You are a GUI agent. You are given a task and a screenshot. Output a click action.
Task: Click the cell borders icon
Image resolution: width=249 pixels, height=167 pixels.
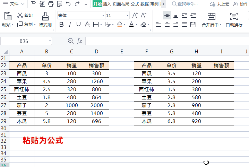[x=96, y=24]
